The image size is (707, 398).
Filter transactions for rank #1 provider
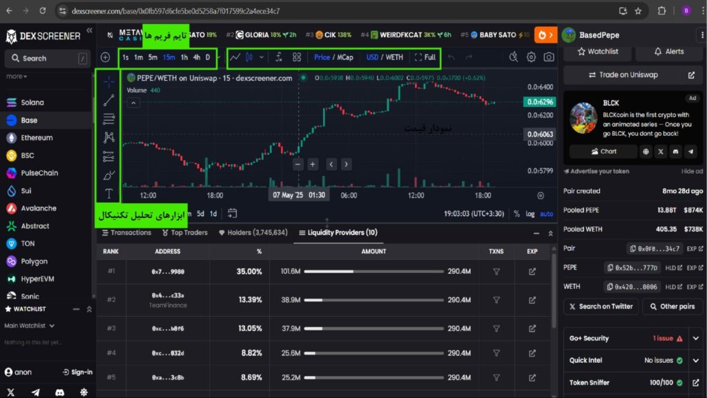(x=496, y=272)
